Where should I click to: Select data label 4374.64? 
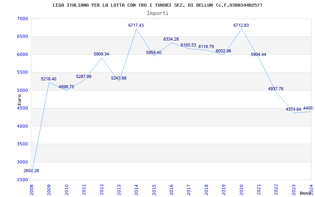(x=293, y=110)
